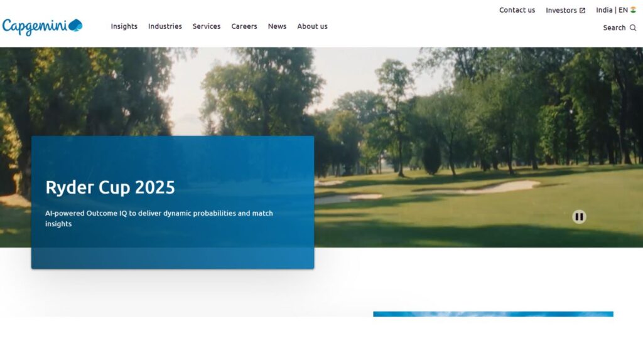Click the Capgemini logo
The height and width of the screenshot is (361, 643).
(42, 27)
